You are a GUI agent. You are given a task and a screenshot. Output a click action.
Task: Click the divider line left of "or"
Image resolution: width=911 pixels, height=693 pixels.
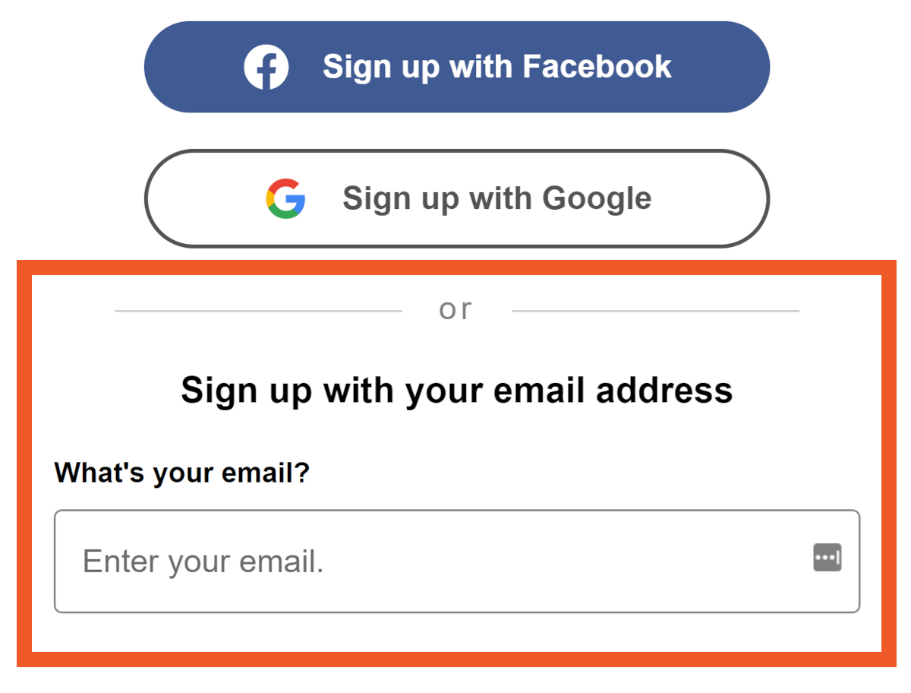[x=258, y=311]
